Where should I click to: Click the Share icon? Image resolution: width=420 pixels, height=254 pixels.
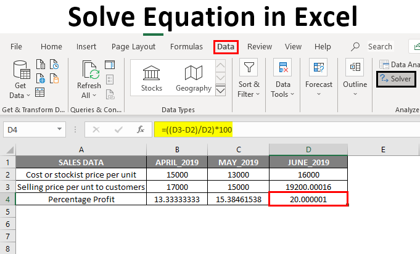(x=416, y=47)
